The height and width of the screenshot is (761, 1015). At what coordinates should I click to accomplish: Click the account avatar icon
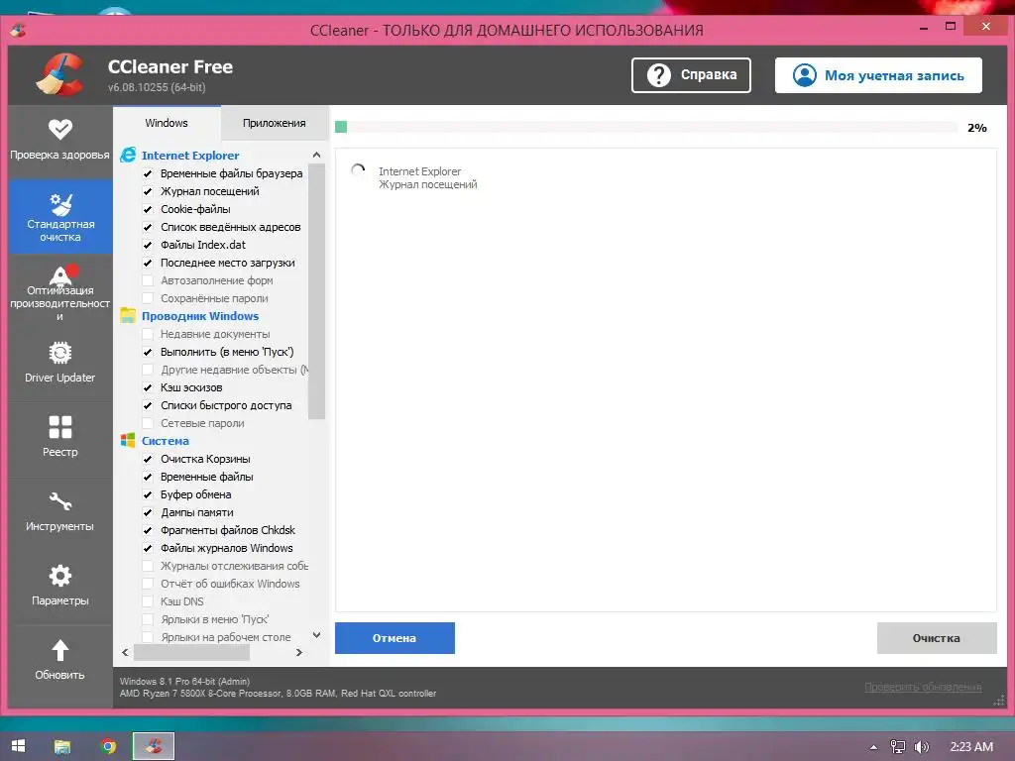click(x=805, y=75)
